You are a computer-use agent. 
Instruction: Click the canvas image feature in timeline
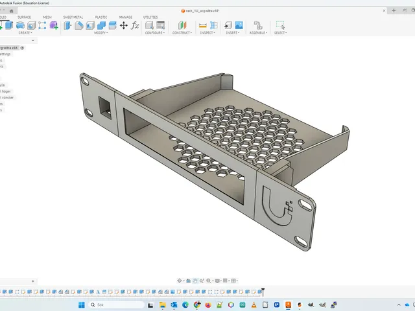[x=172, y=292]
